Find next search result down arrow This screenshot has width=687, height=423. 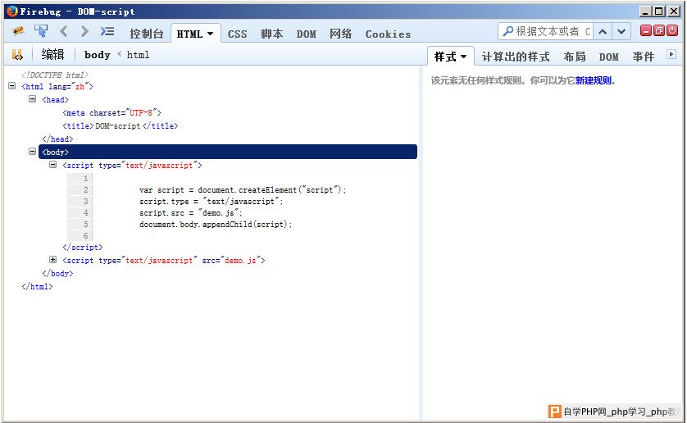tap(621, 31)
